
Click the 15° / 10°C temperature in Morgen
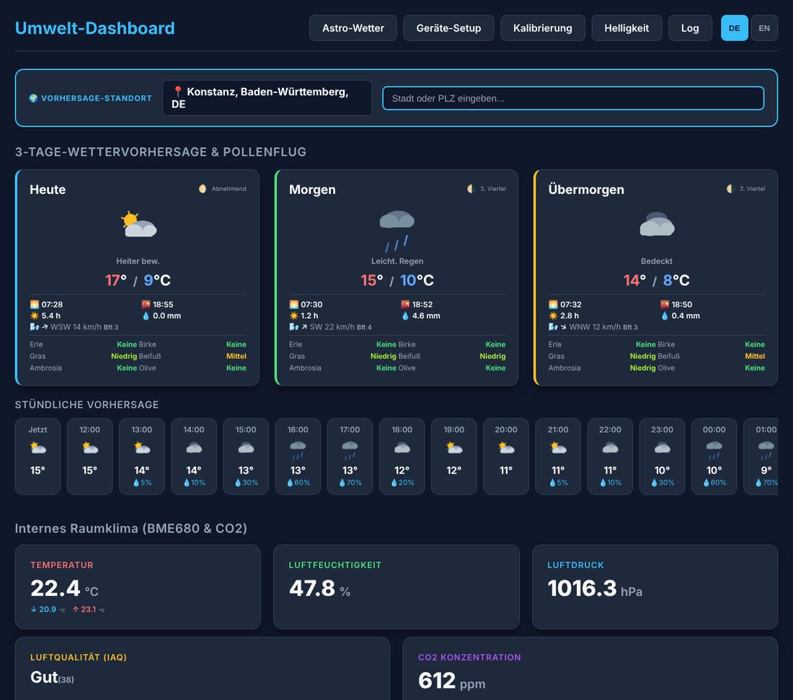[397, 280]
